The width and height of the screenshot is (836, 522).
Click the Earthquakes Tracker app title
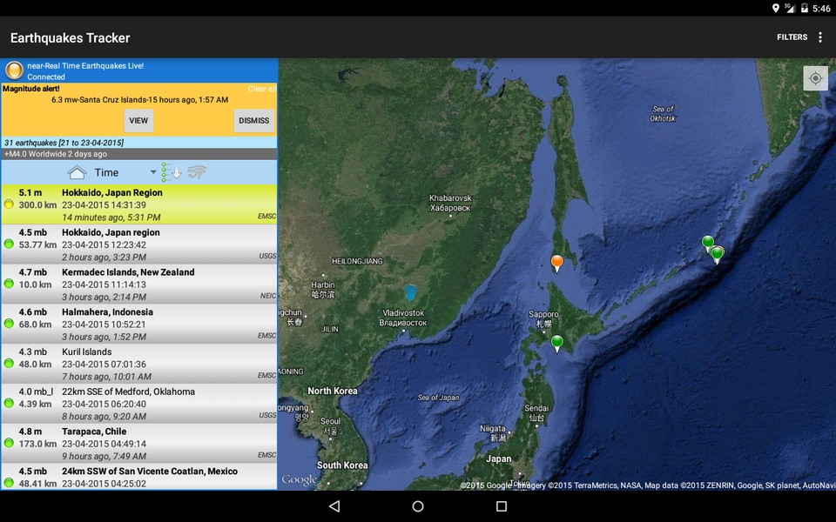[x=70, y=37]
